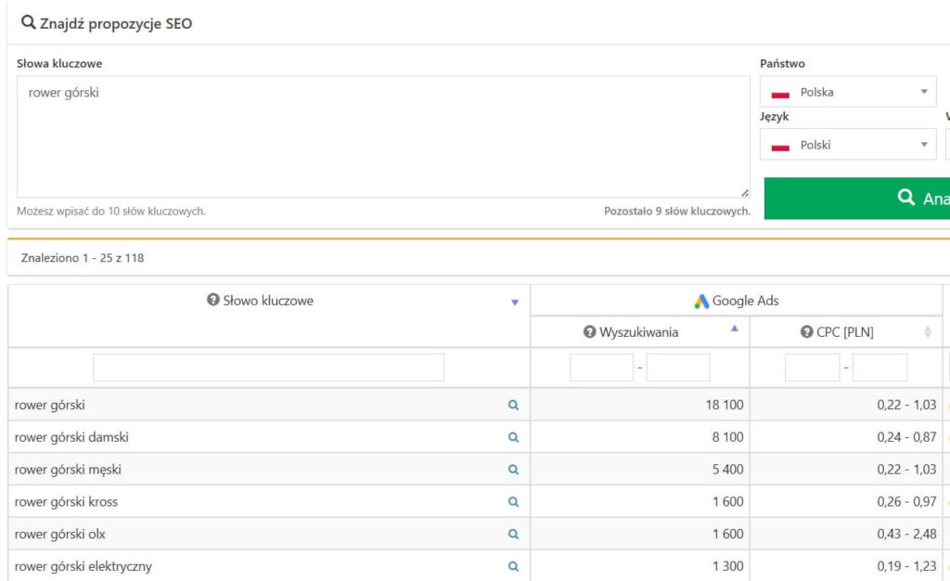
Task: Click magnifier icon beside 'rower górski' row
Action: [513, 406]
